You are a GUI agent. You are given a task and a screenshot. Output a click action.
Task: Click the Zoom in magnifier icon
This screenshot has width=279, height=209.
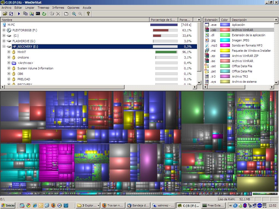click(x=74, y=14)
